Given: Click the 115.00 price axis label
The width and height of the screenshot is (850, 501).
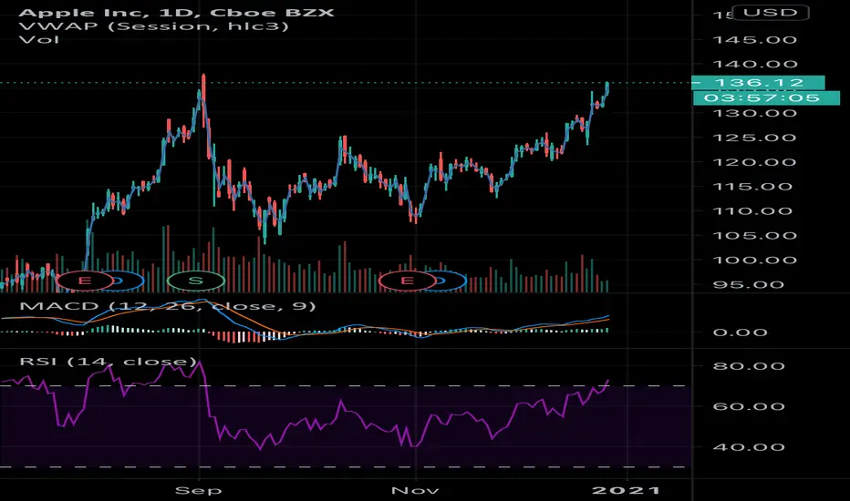Looking at the screenshot, I should [754, 187].
